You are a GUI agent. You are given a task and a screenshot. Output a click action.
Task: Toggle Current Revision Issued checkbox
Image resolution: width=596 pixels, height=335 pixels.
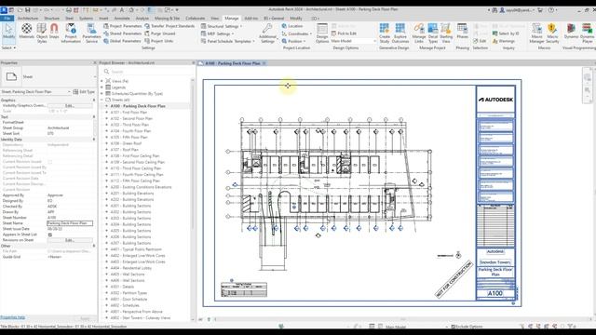click(x=49, y=161)
